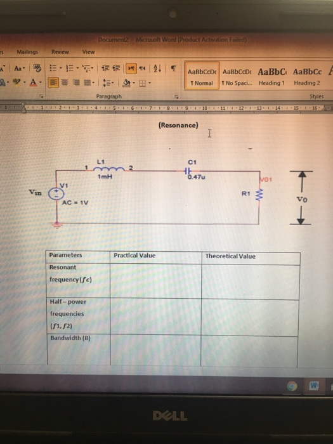
Task: Click the 'Practical Value' header cell
Action: 156,258
